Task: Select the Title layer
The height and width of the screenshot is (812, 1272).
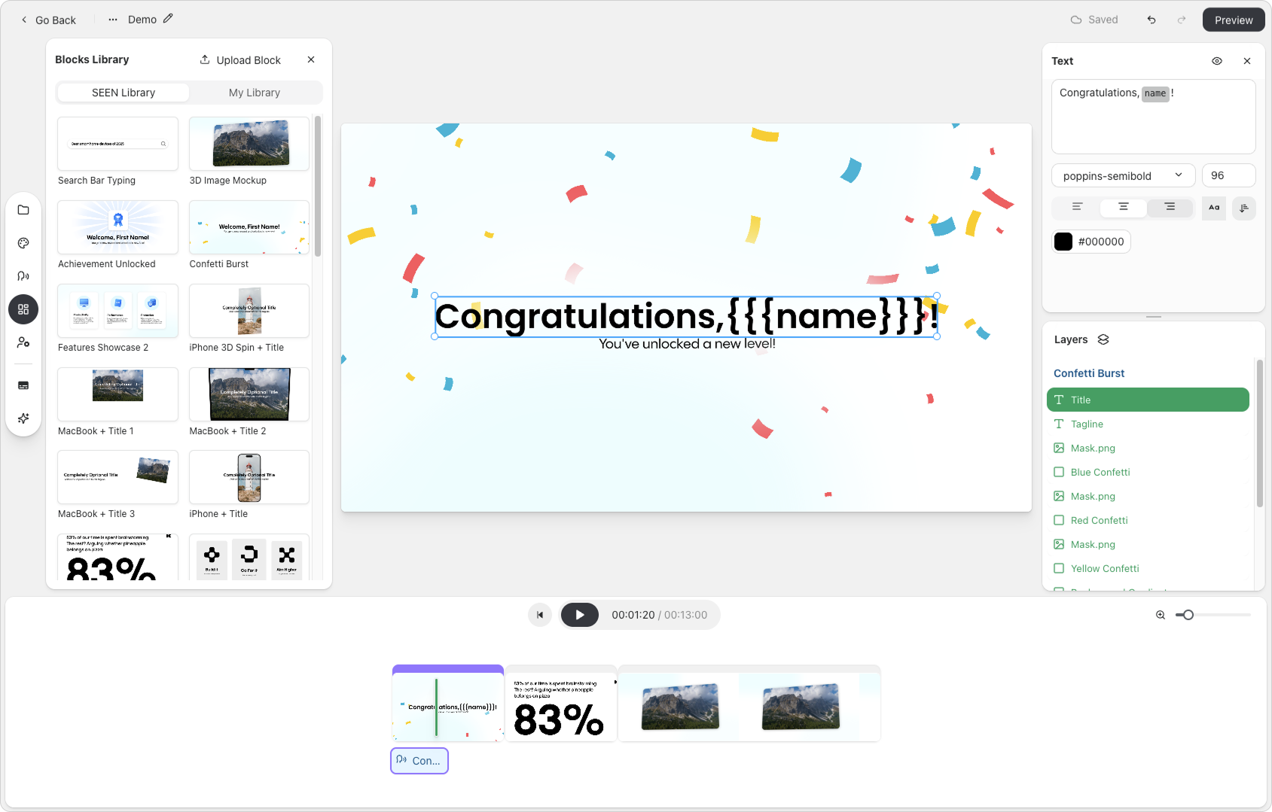Action: [1148, 400]
